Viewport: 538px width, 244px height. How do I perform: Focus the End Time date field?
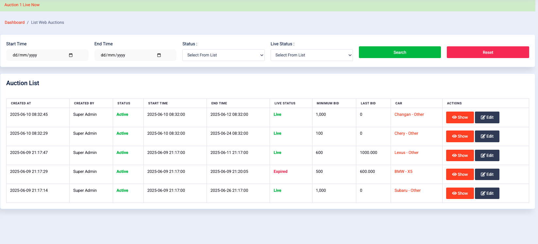(x=124, y=55)
